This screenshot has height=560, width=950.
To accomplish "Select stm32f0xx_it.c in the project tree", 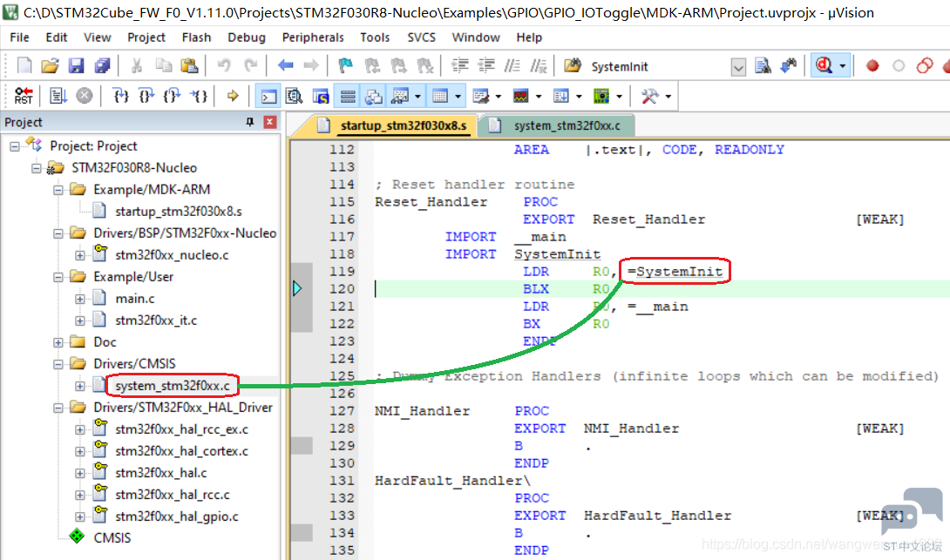I will point(156,320).
